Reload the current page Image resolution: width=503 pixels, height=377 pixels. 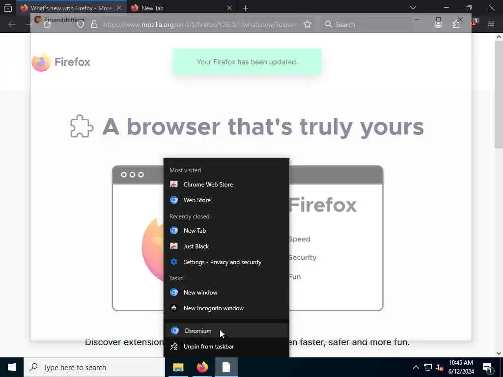47,25
